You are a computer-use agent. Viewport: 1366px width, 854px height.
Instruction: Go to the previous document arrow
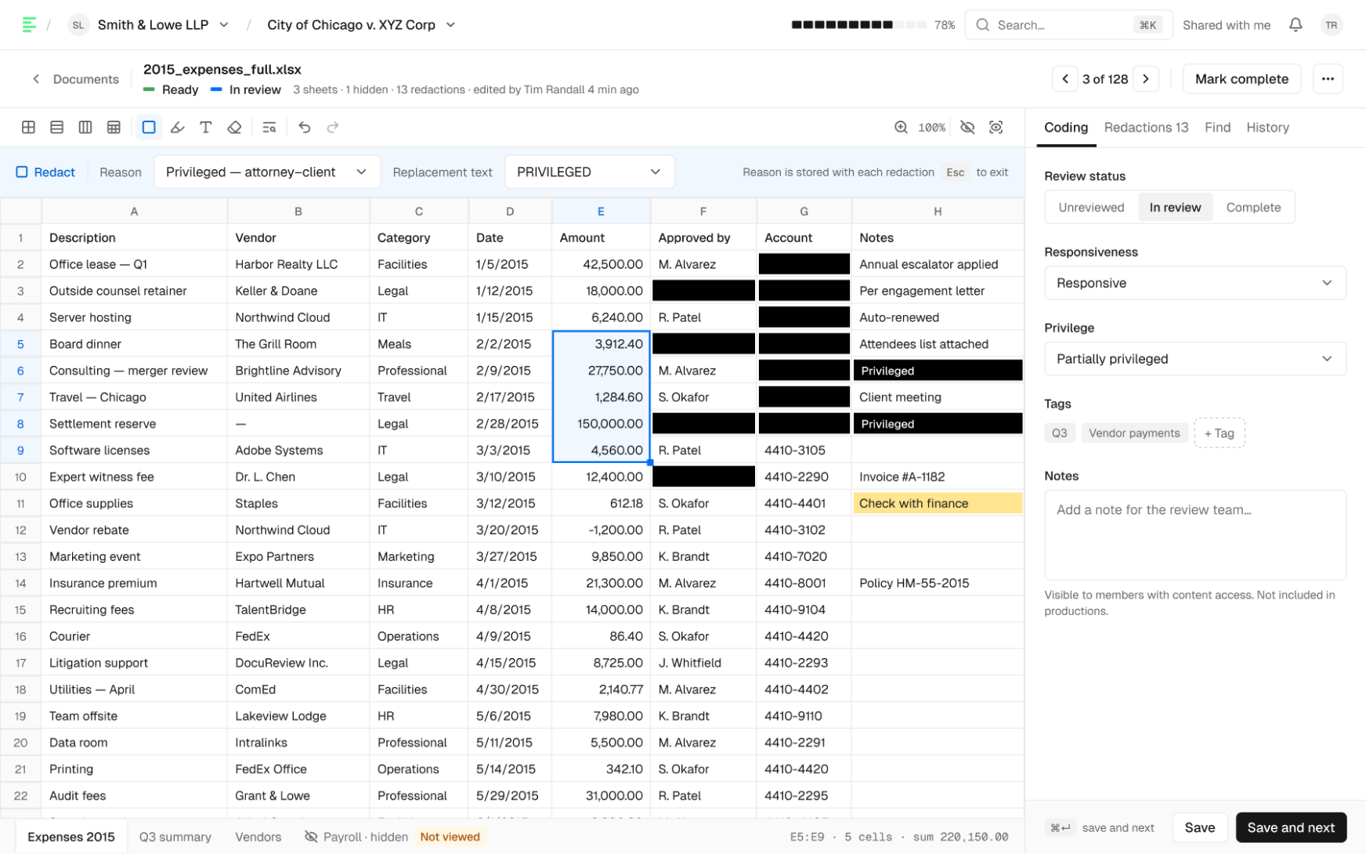tap(1065, 78)
